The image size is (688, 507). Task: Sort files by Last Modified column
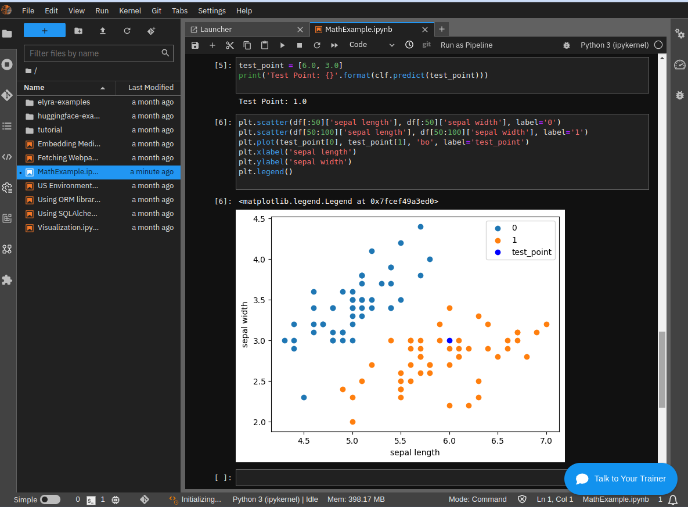click(x=148, y=88)
